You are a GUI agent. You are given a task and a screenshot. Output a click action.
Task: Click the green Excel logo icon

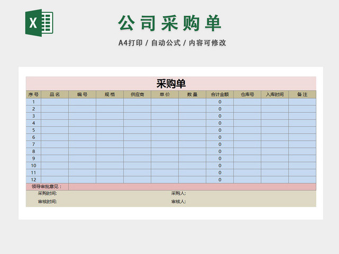tap(39, 23)
